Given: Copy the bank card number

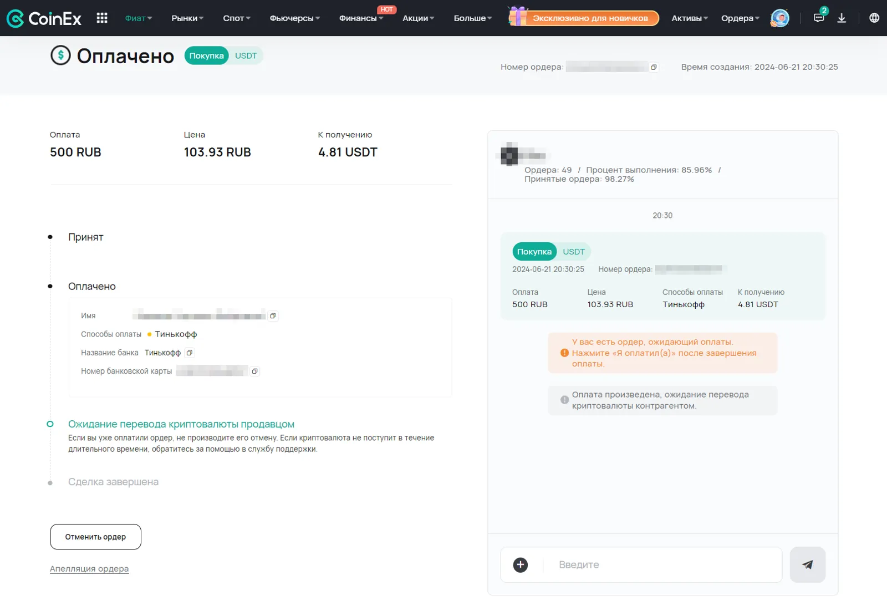Looking at the screenshot, I should [254, 371].
